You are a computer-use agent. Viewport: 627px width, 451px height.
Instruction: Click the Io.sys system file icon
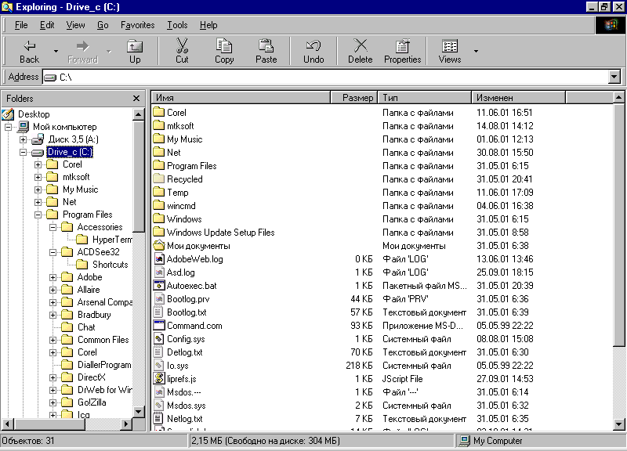pyautogui.click(x=159, y=365)
